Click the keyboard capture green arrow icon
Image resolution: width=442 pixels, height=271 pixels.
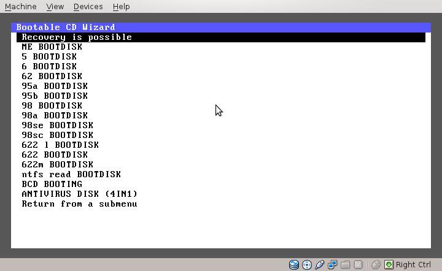coord(389,265)
